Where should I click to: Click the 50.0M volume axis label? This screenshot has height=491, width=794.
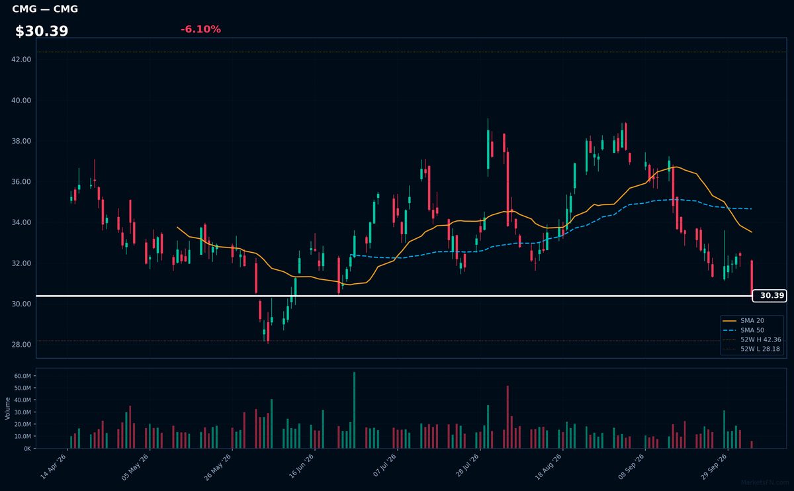coord(23,388)
